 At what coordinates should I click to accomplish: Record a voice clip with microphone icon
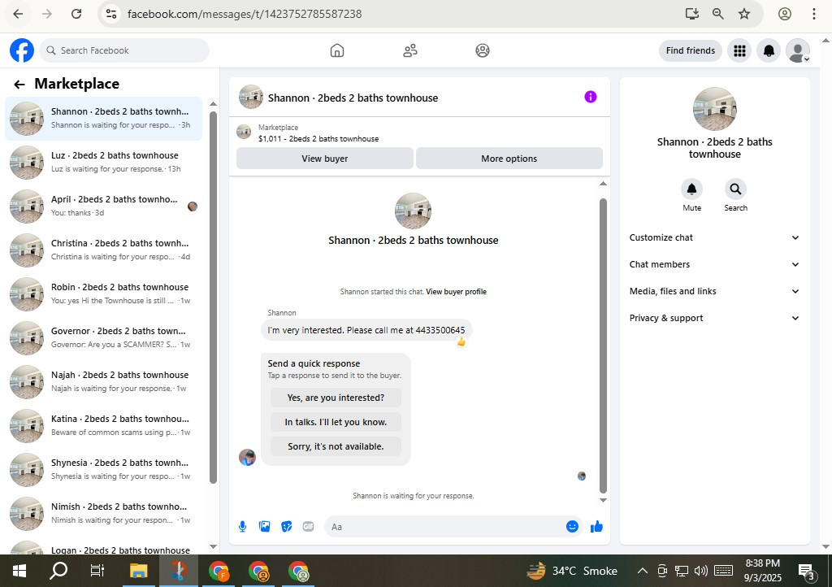242,527
